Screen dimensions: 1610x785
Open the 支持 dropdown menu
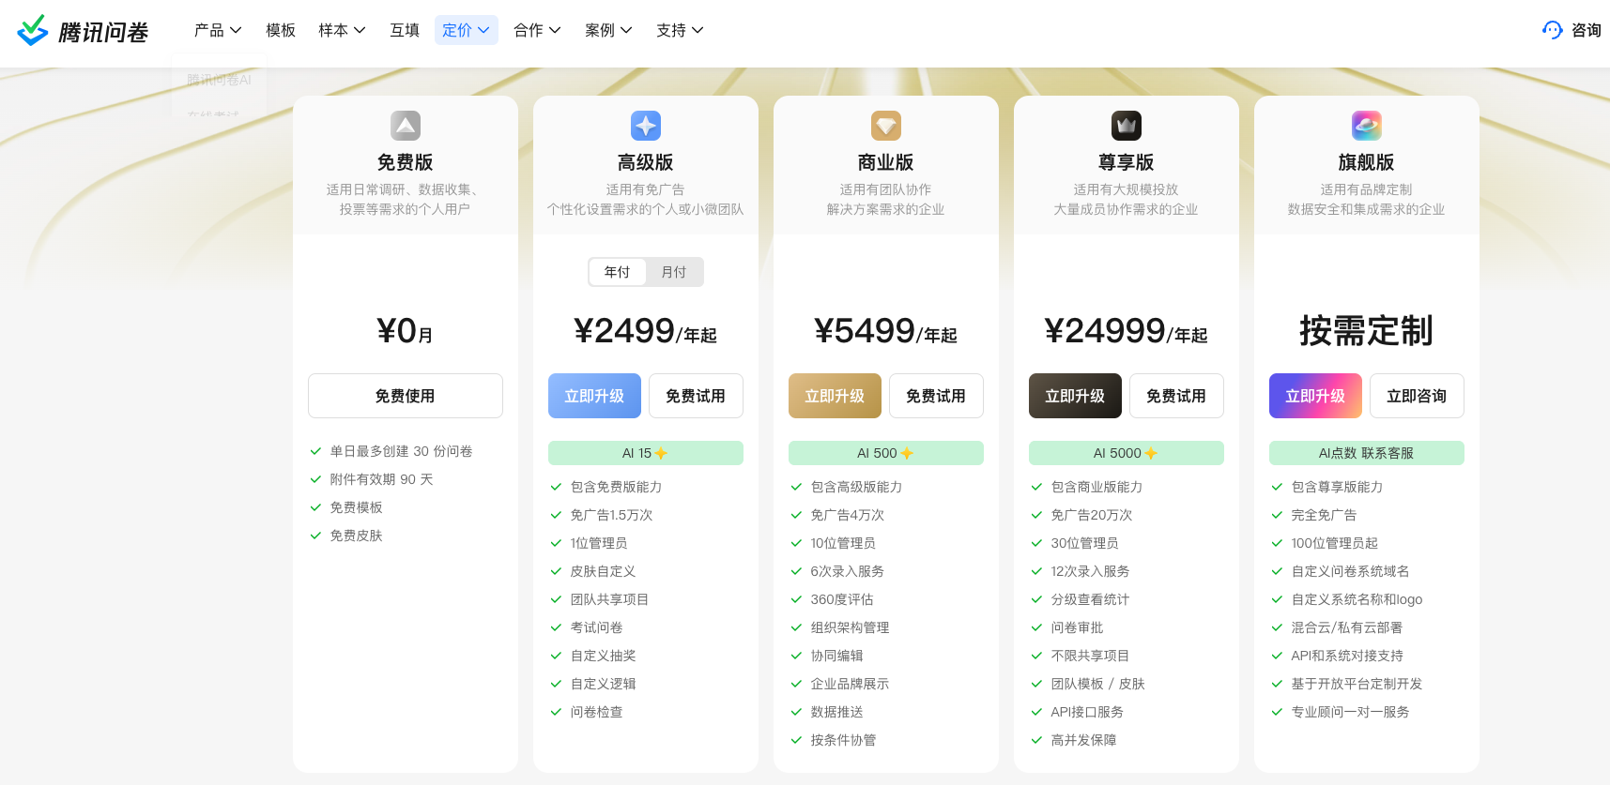click(680, 30)
